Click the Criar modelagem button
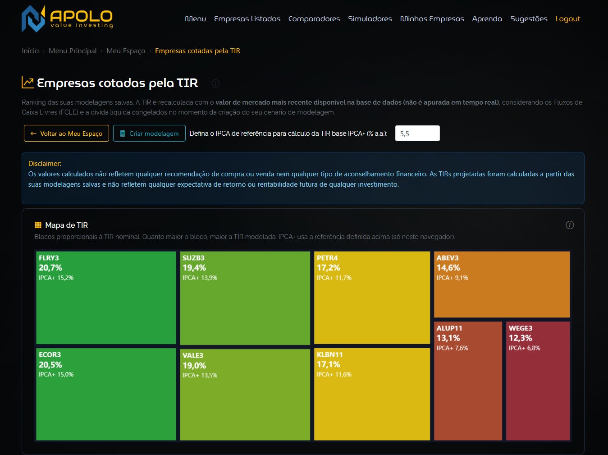This screenshot has width=608, height=455. point(149,133)
